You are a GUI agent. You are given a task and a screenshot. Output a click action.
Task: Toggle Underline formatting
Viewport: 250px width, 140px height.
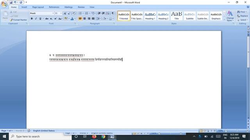click(40, 19)
